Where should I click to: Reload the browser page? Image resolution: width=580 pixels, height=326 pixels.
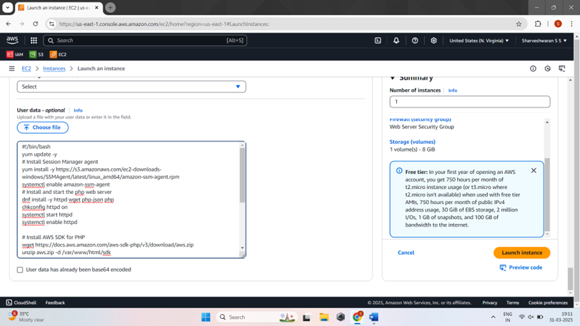[x=35, y=24]
